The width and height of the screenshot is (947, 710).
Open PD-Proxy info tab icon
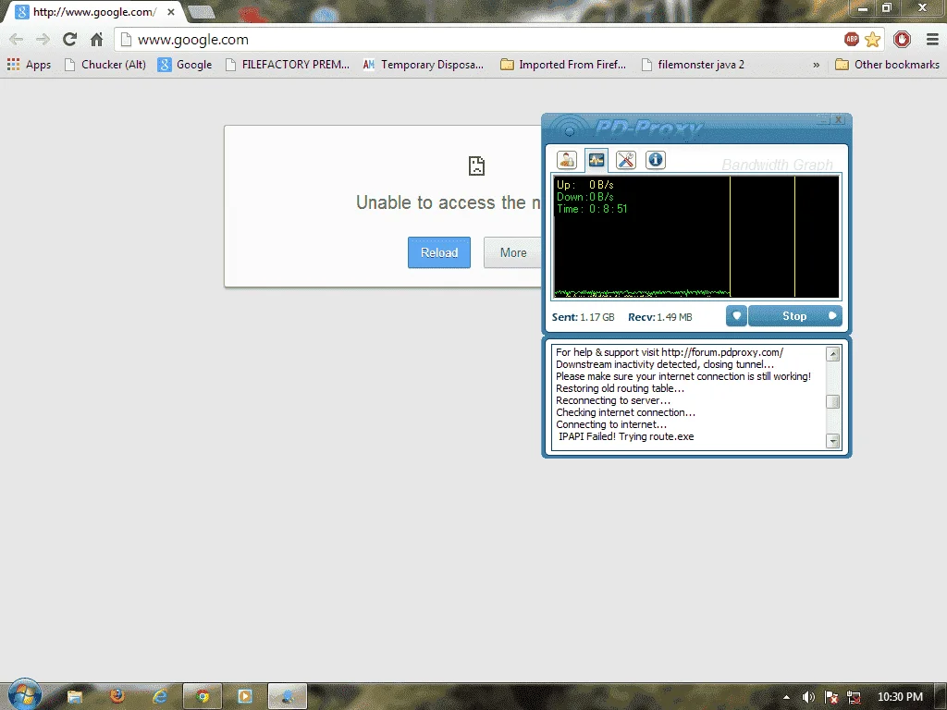pyautogui.click(x=656, y=160)
